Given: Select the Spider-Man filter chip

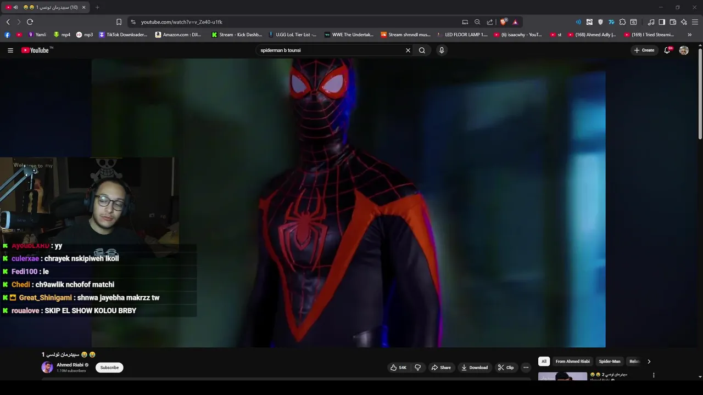Looking at the screenshot, I should (x=610, y=362).
